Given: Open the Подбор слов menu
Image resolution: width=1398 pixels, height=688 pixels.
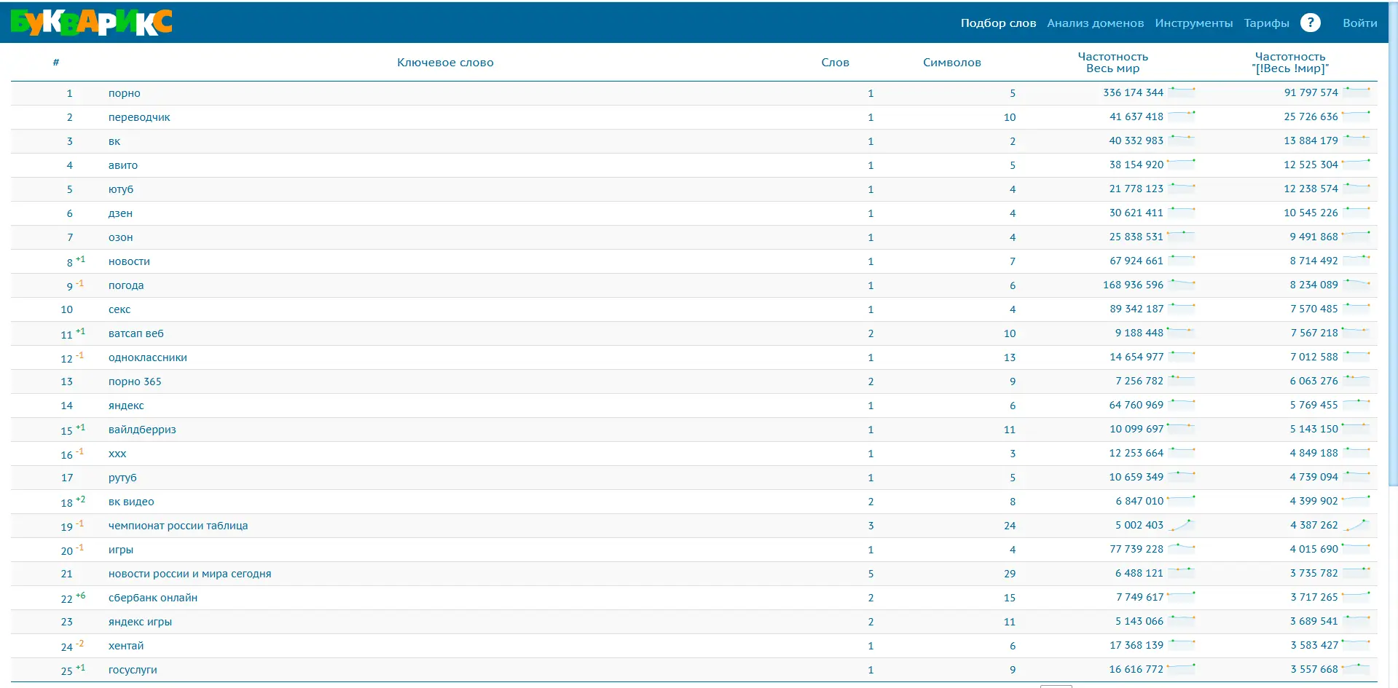Looking at the screenshot, I should click(x=998, y=23).
